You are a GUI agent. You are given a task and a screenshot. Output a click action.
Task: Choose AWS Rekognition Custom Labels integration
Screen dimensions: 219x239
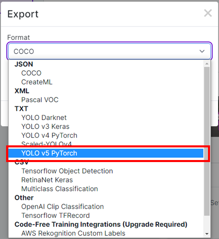coord(73,233)
